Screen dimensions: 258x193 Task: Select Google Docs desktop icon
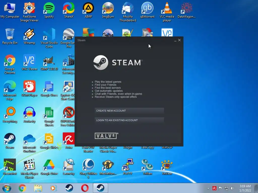49,88
